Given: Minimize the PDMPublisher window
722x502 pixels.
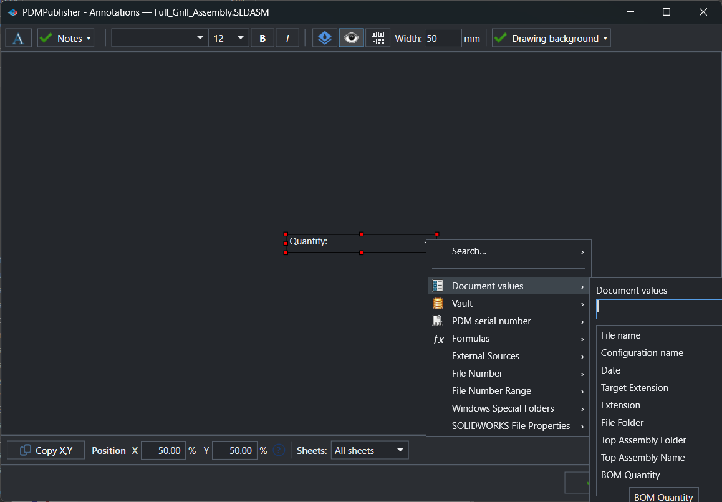Looking at the screenshot, I should coord(630,12).
